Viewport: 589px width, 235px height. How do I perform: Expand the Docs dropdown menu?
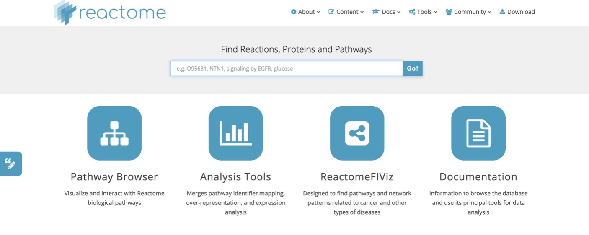(x=387, y=12)
